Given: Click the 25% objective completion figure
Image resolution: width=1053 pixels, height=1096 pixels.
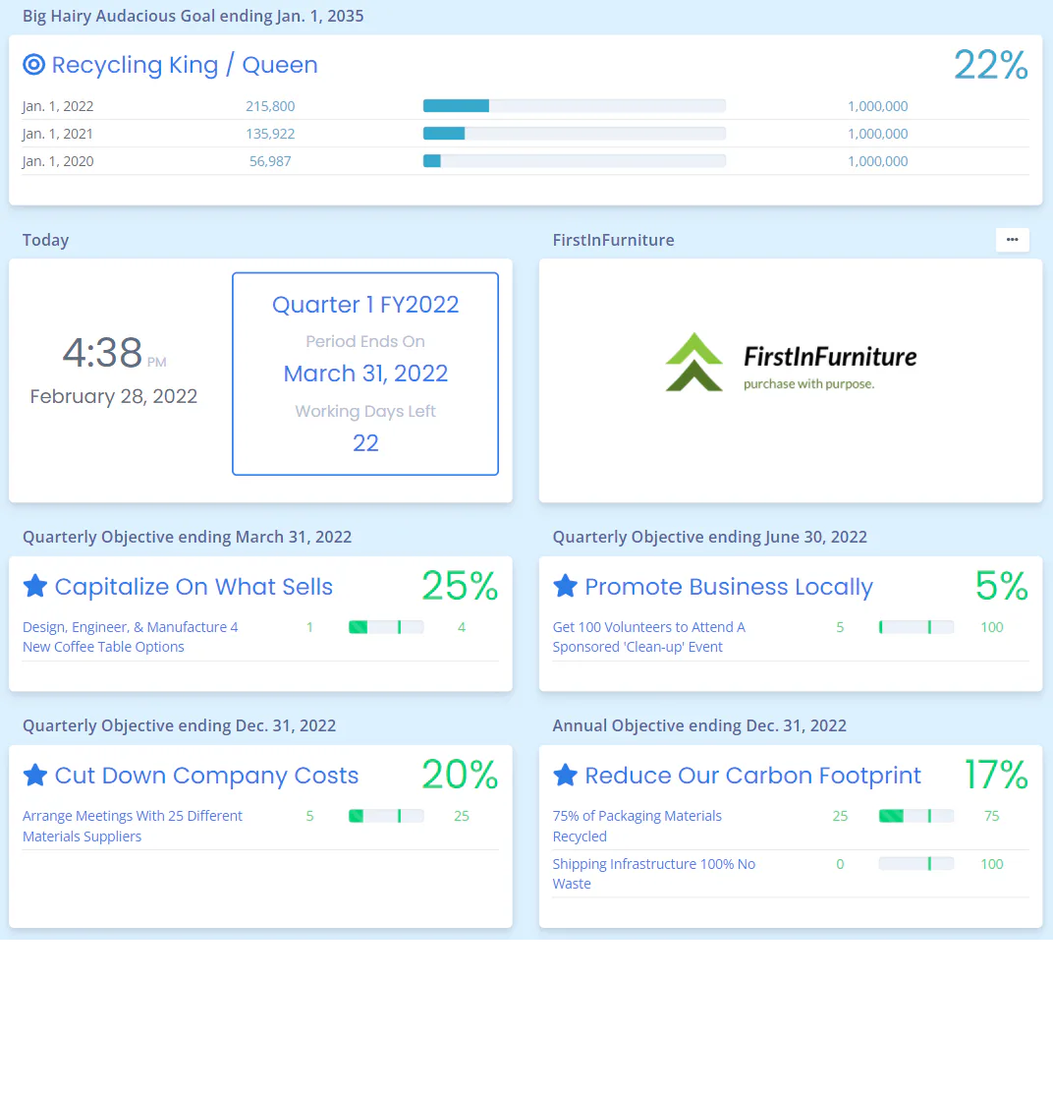Looking at the screenshot, I should 460,586.
